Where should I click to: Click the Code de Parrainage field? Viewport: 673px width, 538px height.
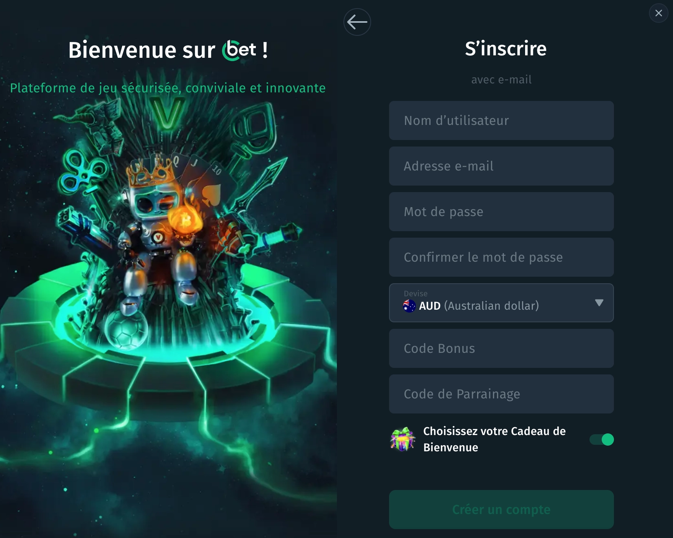point(501,394)
